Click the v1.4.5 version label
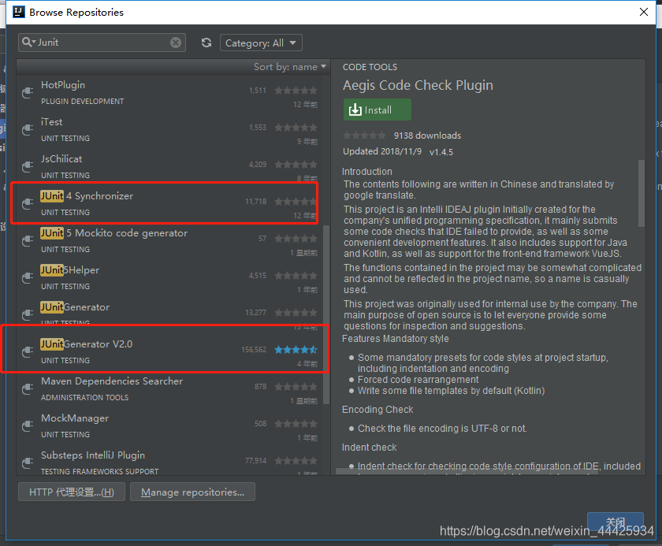Screen dimensions: 662x546 (441, 152)
